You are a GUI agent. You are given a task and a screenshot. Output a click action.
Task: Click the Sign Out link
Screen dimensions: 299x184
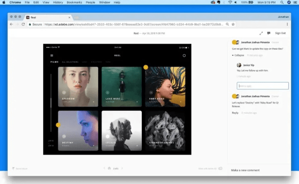tap(280, 33)
